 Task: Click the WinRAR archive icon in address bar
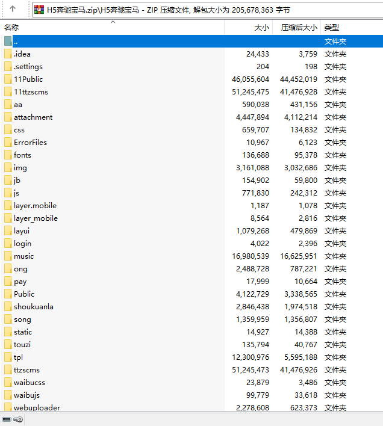coord(39,10)
